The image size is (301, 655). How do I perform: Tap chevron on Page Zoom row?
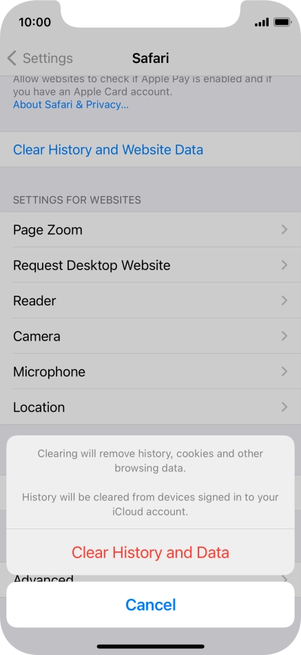coord(284,229)
